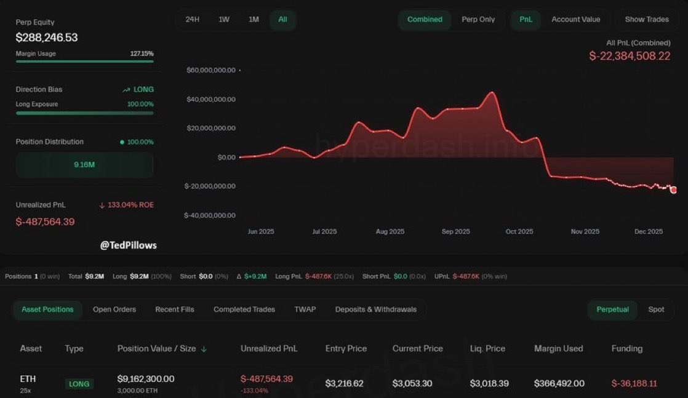Viewport: 688px width, 398px height.
Task: Sort by Current Price column header
Action: tap(417, 348)
